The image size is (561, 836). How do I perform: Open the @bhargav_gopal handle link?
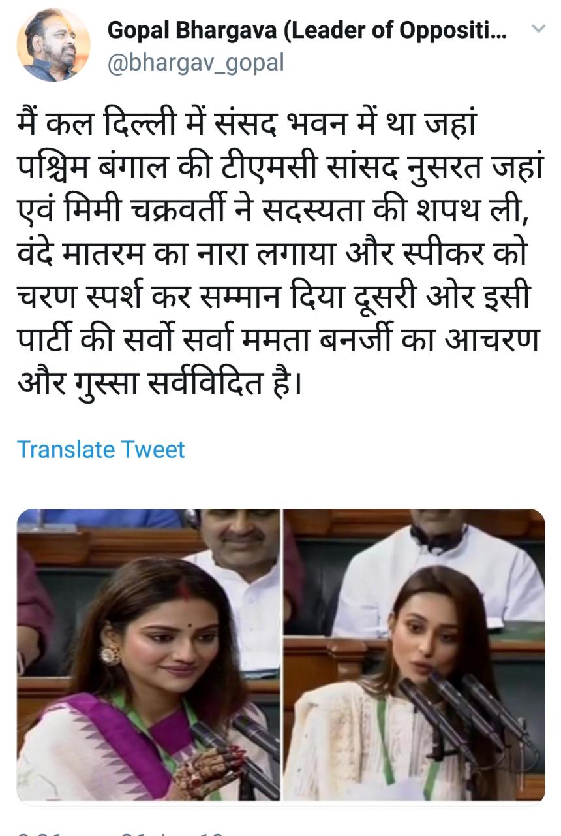(x=196, y=63)
